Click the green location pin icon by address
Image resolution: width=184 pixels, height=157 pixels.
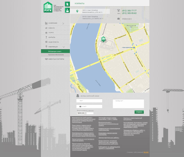click(77, 11)
